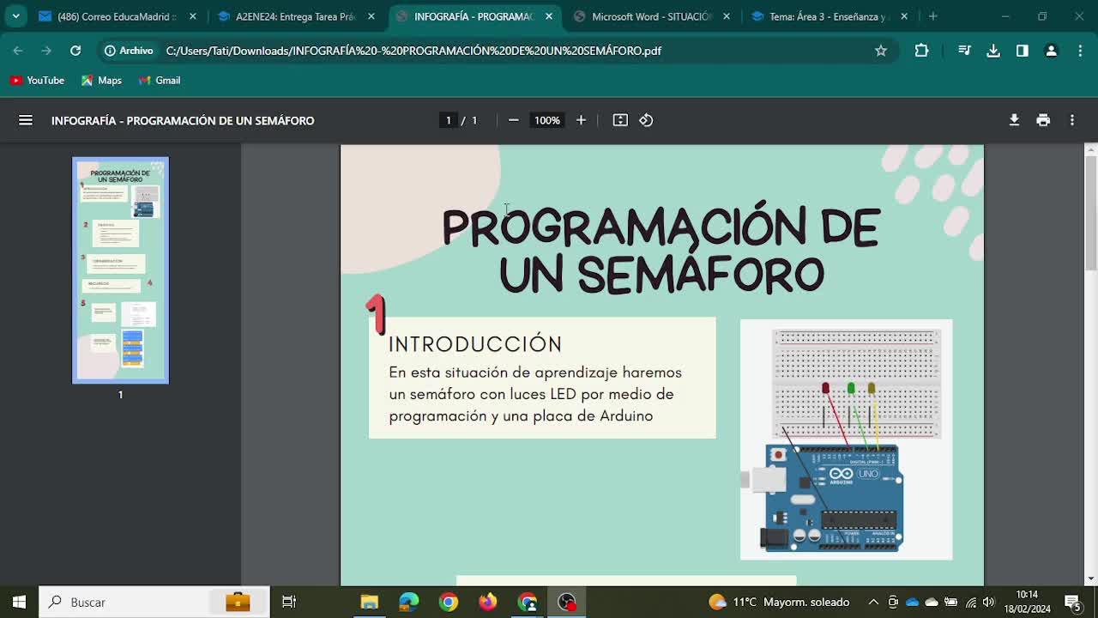Zoom in with the plus icon
This screenshot has width=1098, height=618.
[x=581, y=120]
